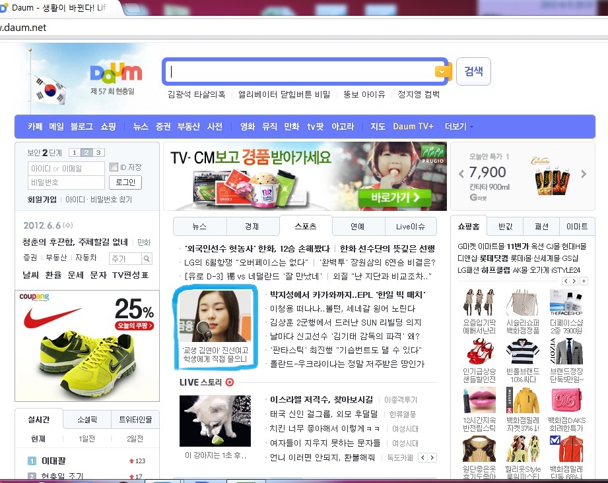This screenshot has width=608, height=483.
Task: Click trending keyword 김광석 타살의혹
Action: click(x=196, y=94)
